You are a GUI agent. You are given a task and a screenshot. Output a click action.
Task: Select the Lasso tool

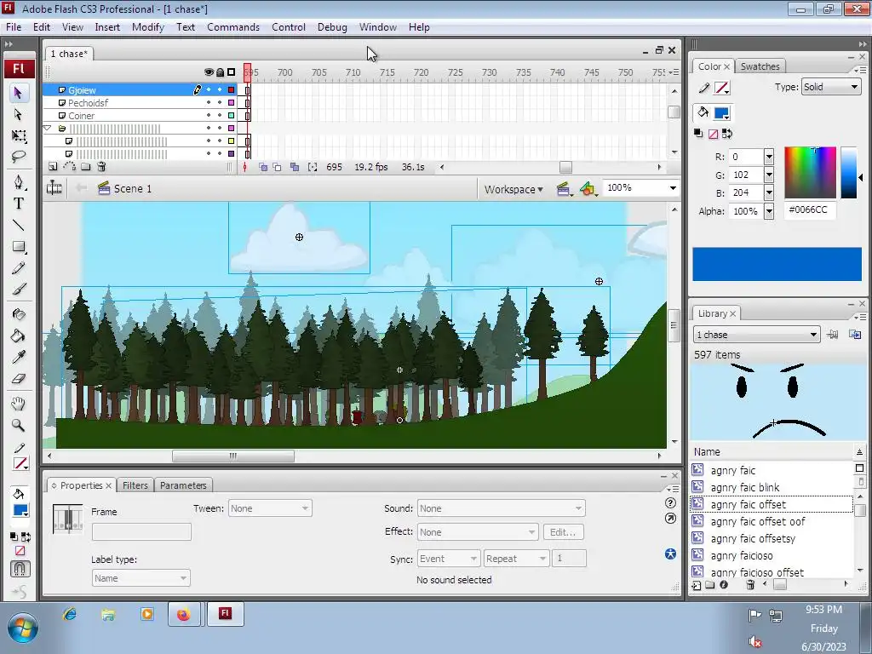[x=19, y=157]
